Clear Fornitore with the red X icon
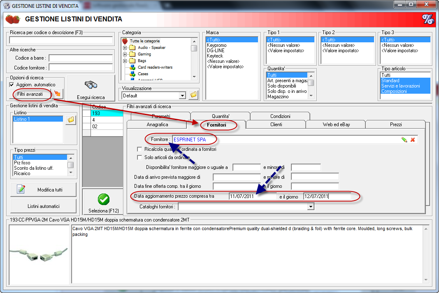Screen dimensions: 439x293 [413, 139]
